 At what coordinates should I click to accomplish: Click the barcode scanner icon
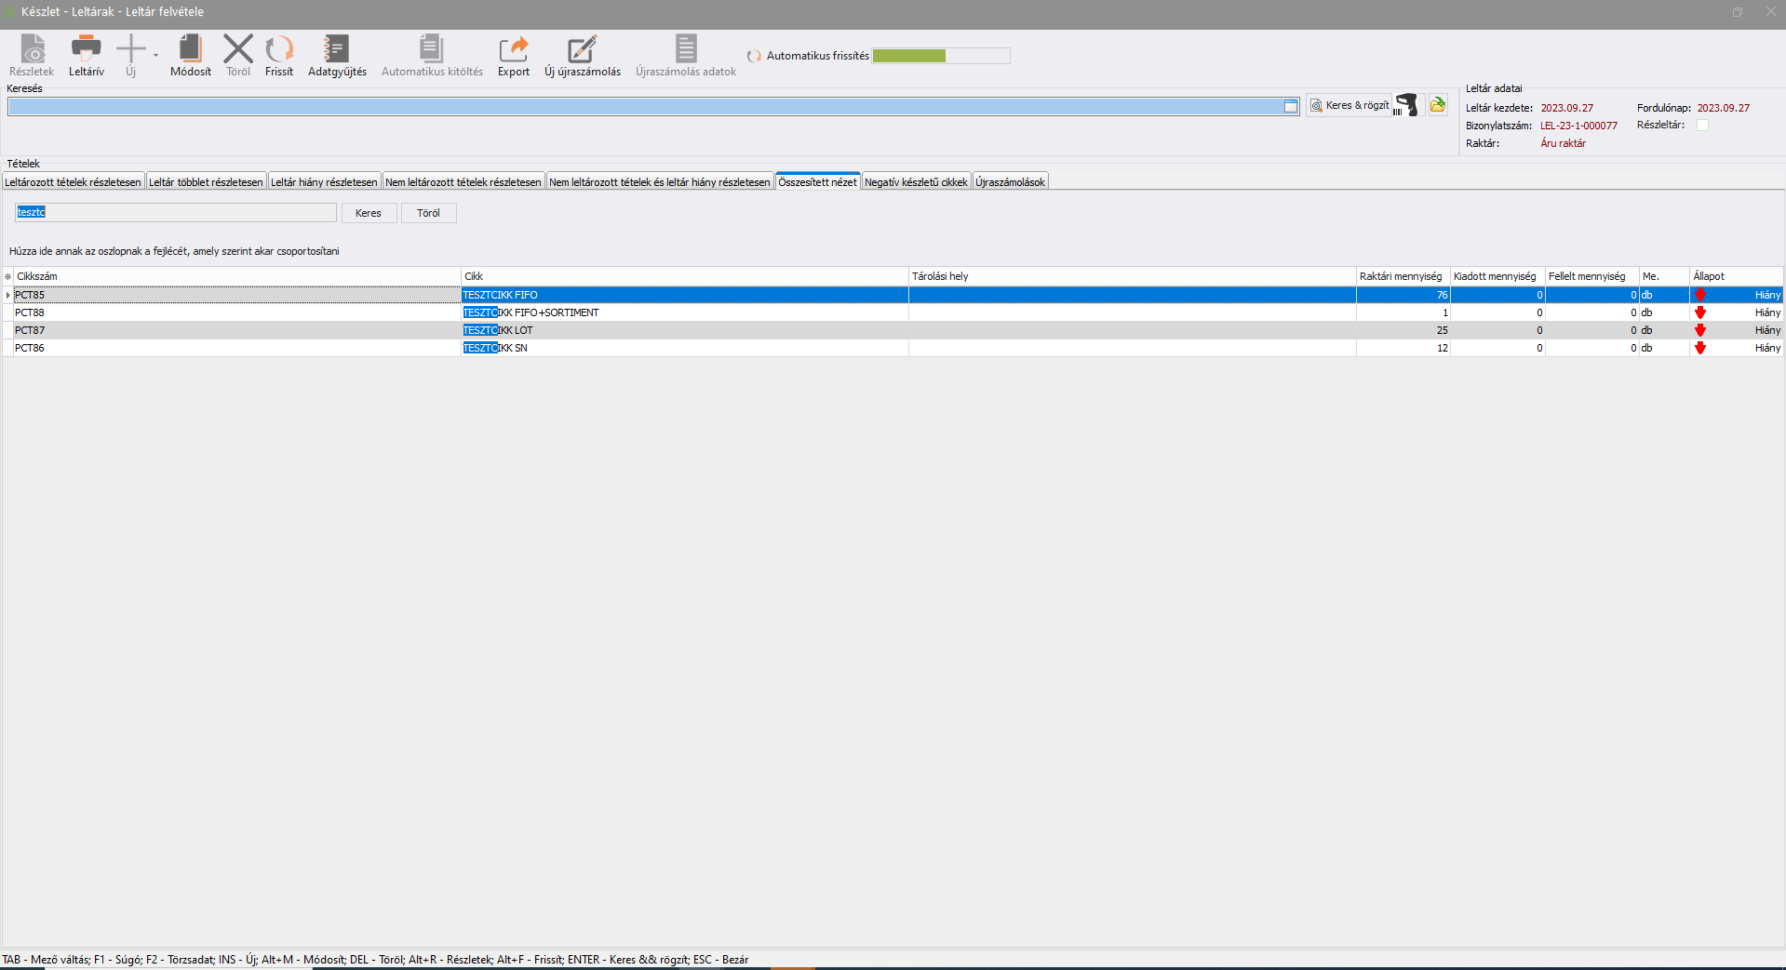[x=1407, y=106]
